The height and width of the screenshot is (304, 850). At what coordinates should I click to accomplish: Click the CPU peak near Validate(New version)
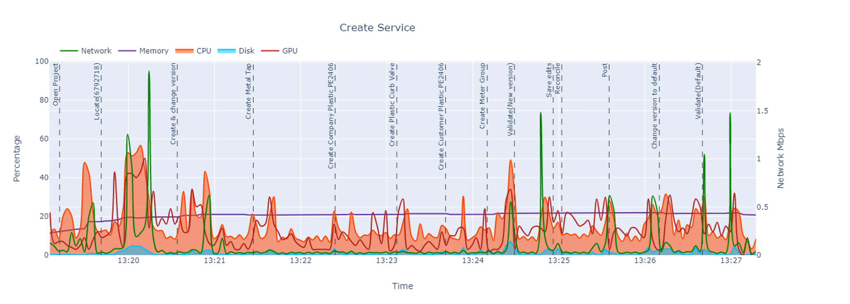pos(511,161)
